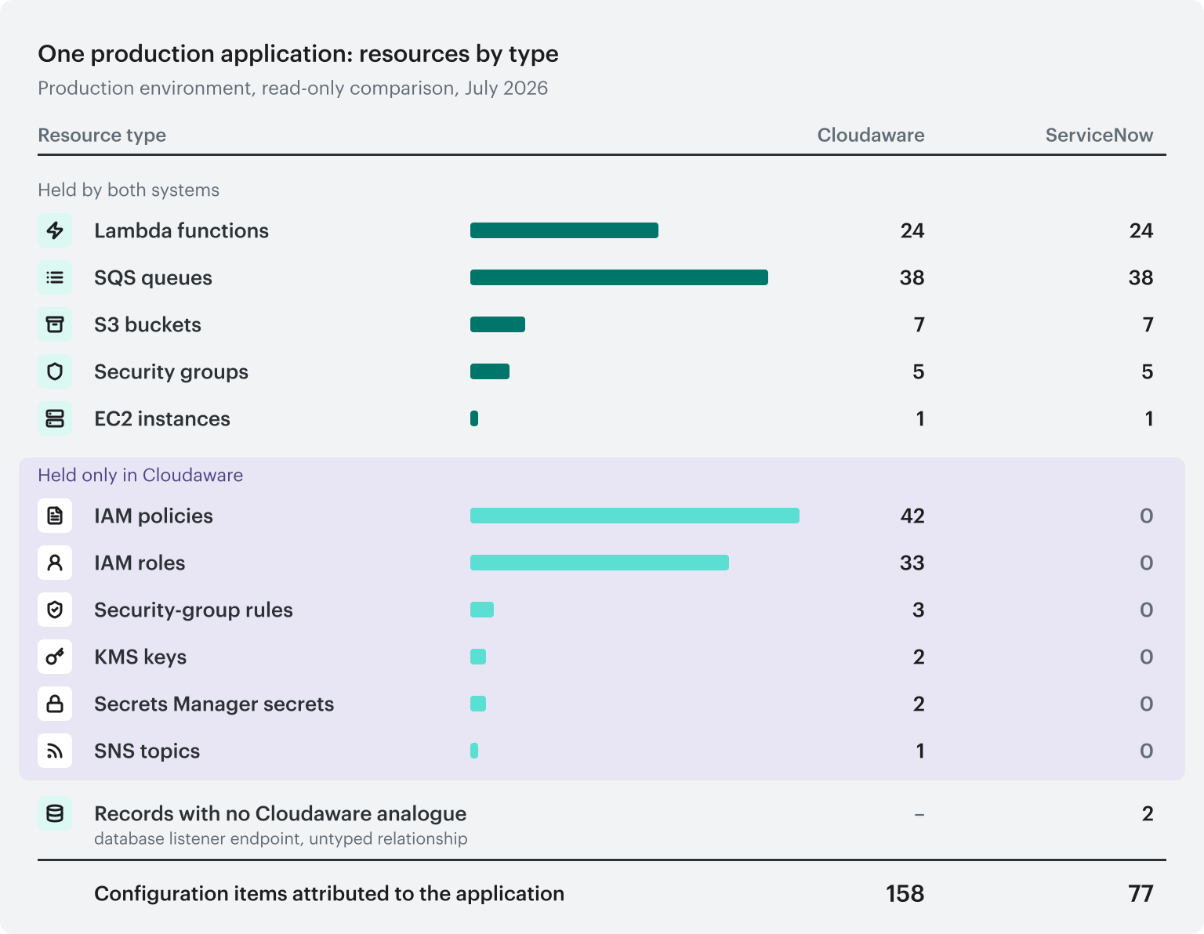
Task: Click the 'S3 buckets' row label
Action: pos(147,324)
